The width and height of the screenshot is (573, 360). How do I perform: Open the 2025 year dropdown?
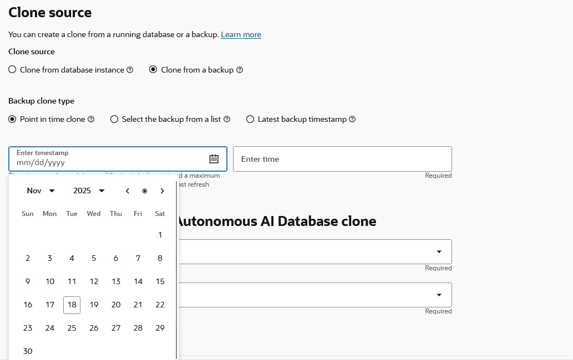pyautogui.click(x=89, y=191)
